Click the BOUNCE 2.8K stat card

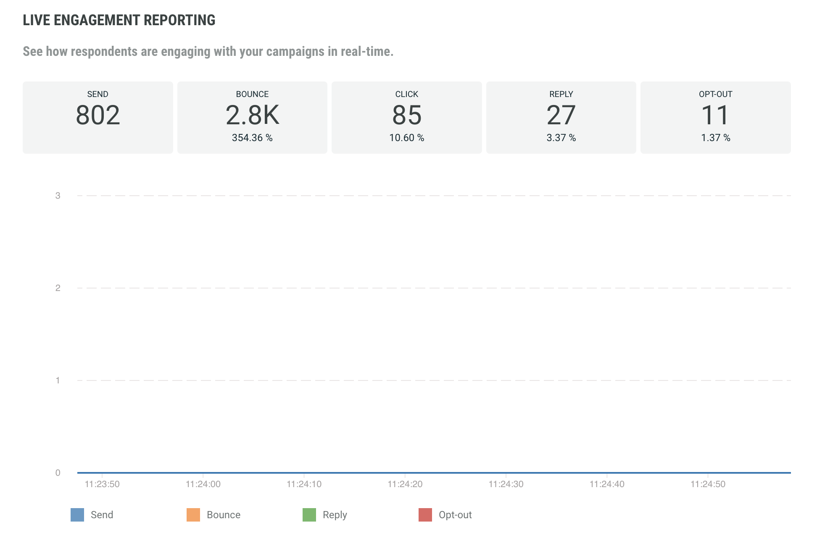point(252,118)
